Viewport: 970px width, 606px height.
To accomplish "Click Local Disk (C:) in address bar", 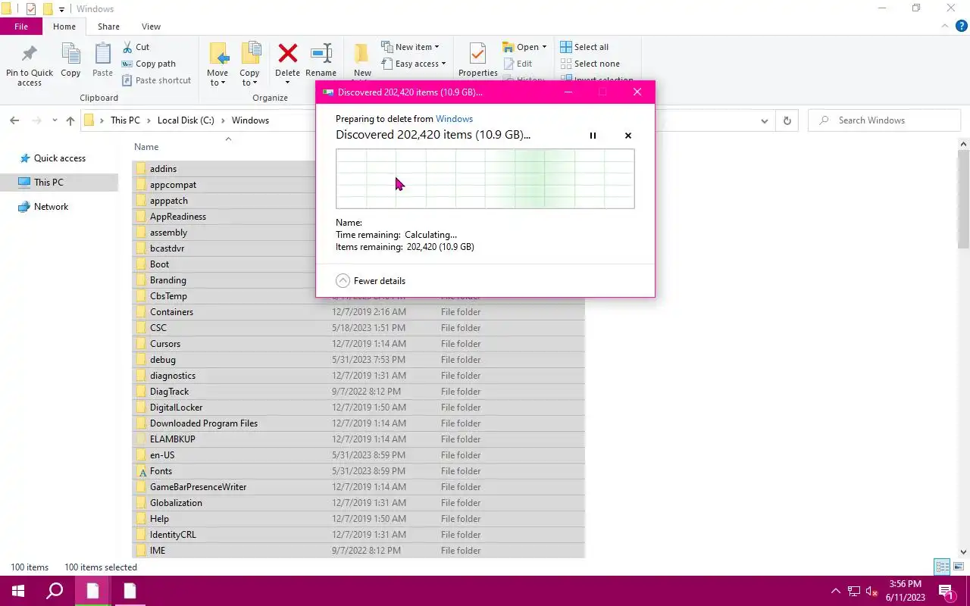I will point(186,120).
